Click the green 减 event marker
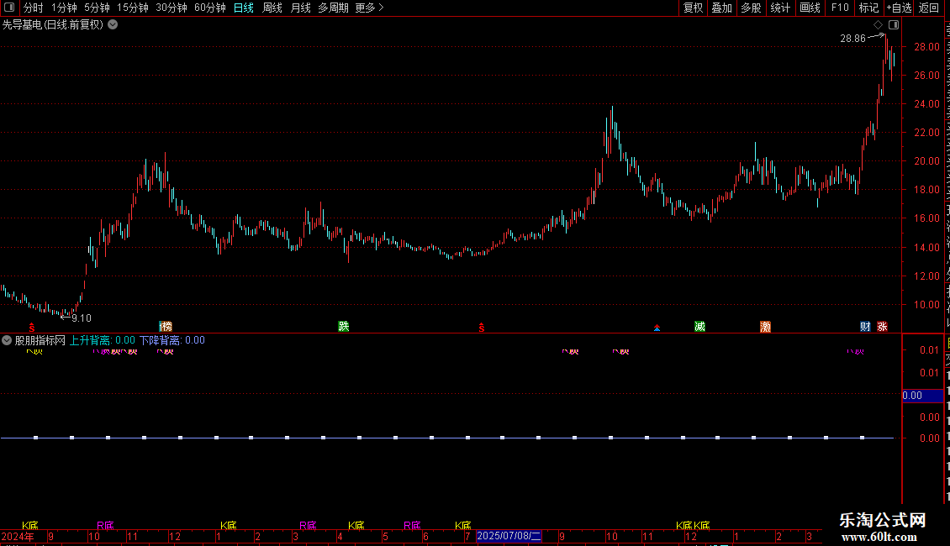The width and height of the screenshot is (950, 546). coord(699,326)
